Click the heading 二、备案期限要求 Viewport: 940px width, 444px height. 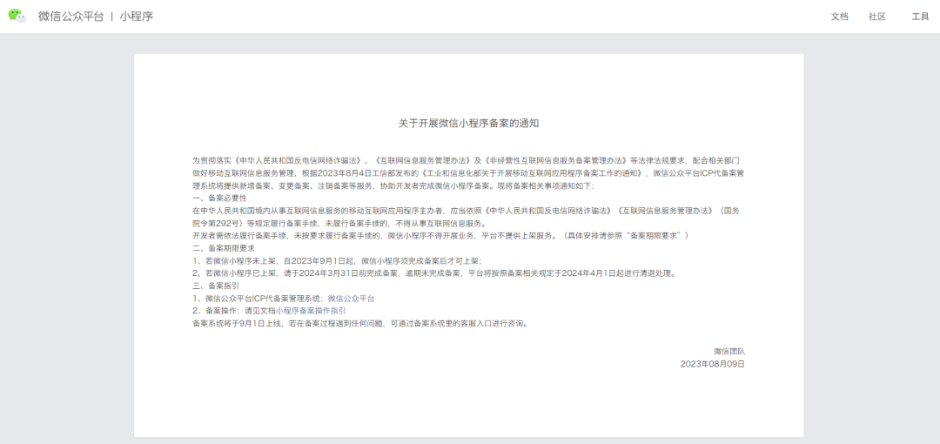(x=224, y=248)
